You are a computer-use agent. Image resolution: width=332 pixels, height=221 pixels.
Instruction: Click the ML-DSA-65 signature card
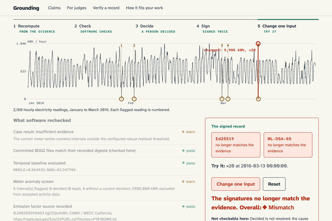(x=288, y=145)
